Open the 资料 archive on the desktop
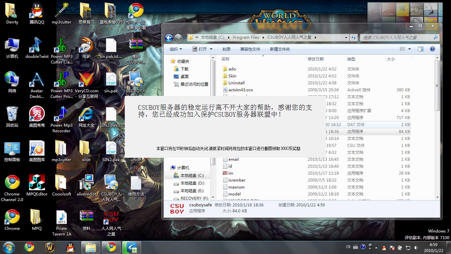 coord(87,220)
